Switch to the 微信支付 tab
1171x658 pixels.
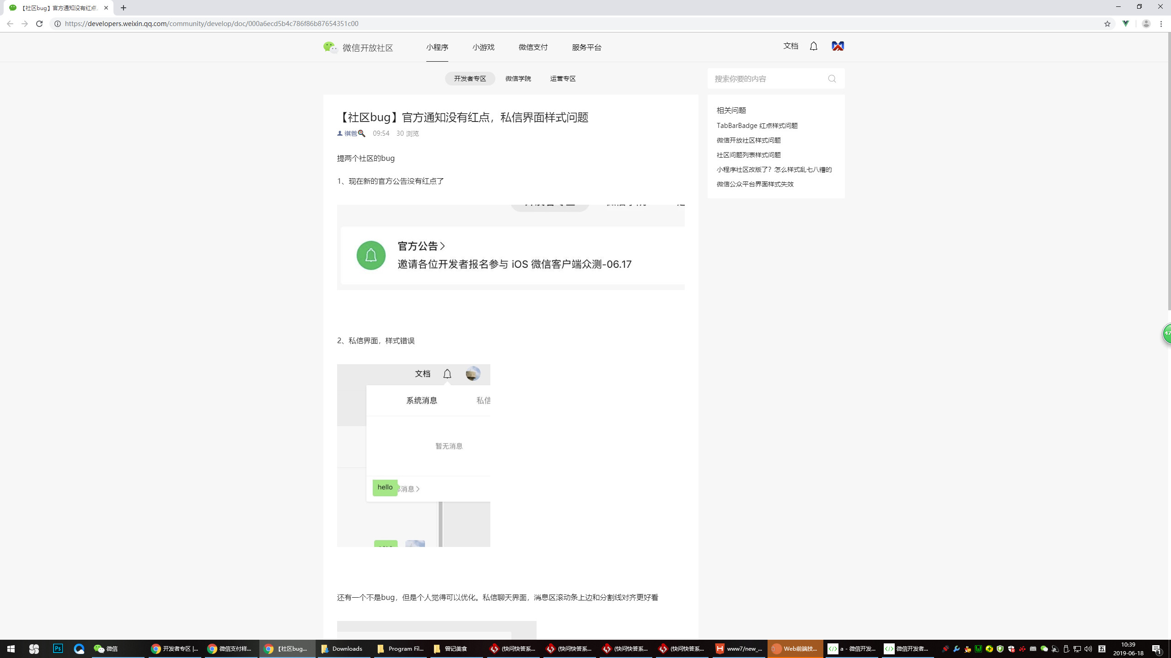pyautogui.click(x=533, y=47)
